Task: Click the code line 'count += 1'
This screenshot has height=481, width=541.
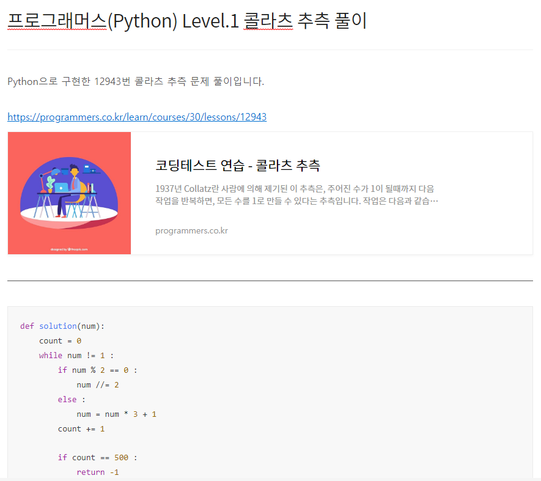Action: [x=81, y=429]
